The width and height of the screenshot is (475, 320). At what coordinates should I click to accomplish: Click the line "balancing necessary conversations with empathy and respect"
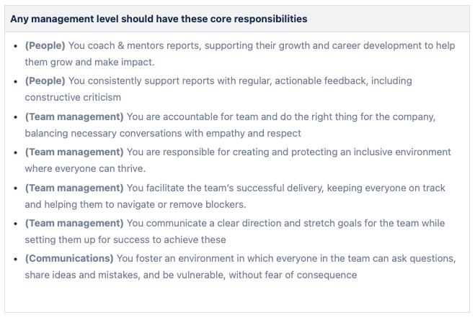[x=162, y=133]
